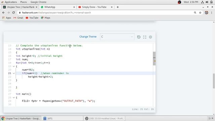Click the Change Theme link
The image size is (215, 121).
[x=88, y=37]
